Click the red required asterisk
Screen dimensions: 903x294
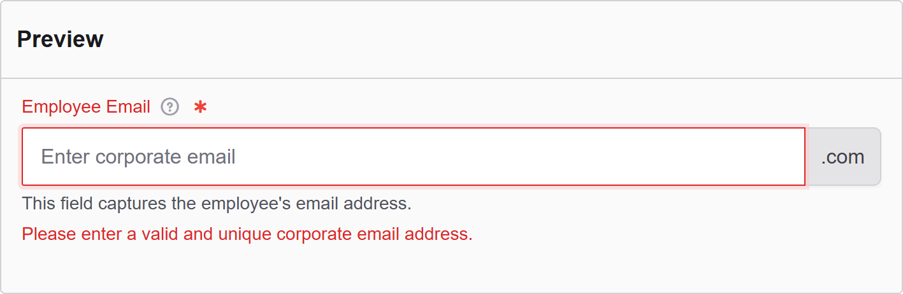coord(200,108)
